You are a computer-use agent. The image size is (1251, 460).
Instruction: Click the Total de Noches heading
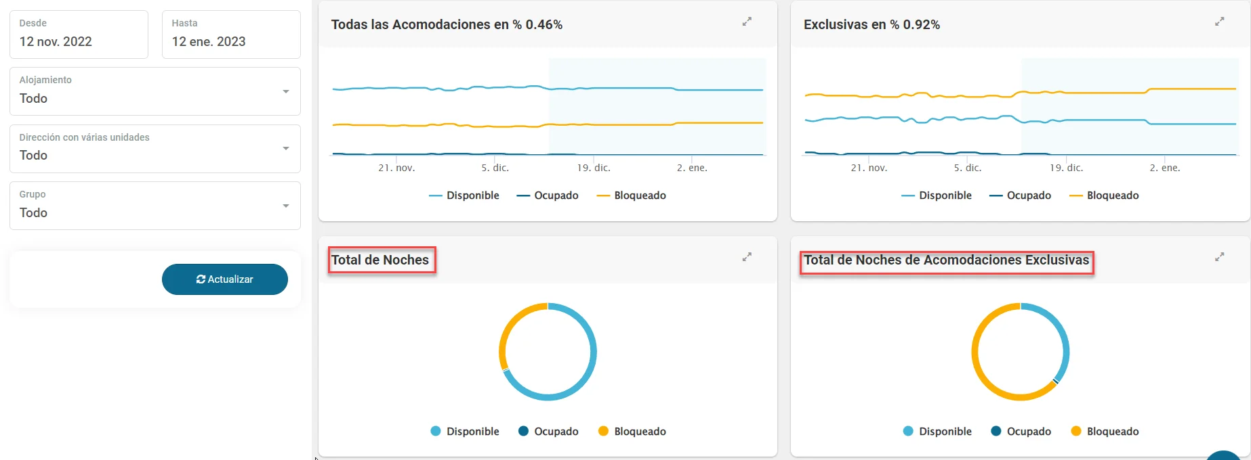(380, 260)
